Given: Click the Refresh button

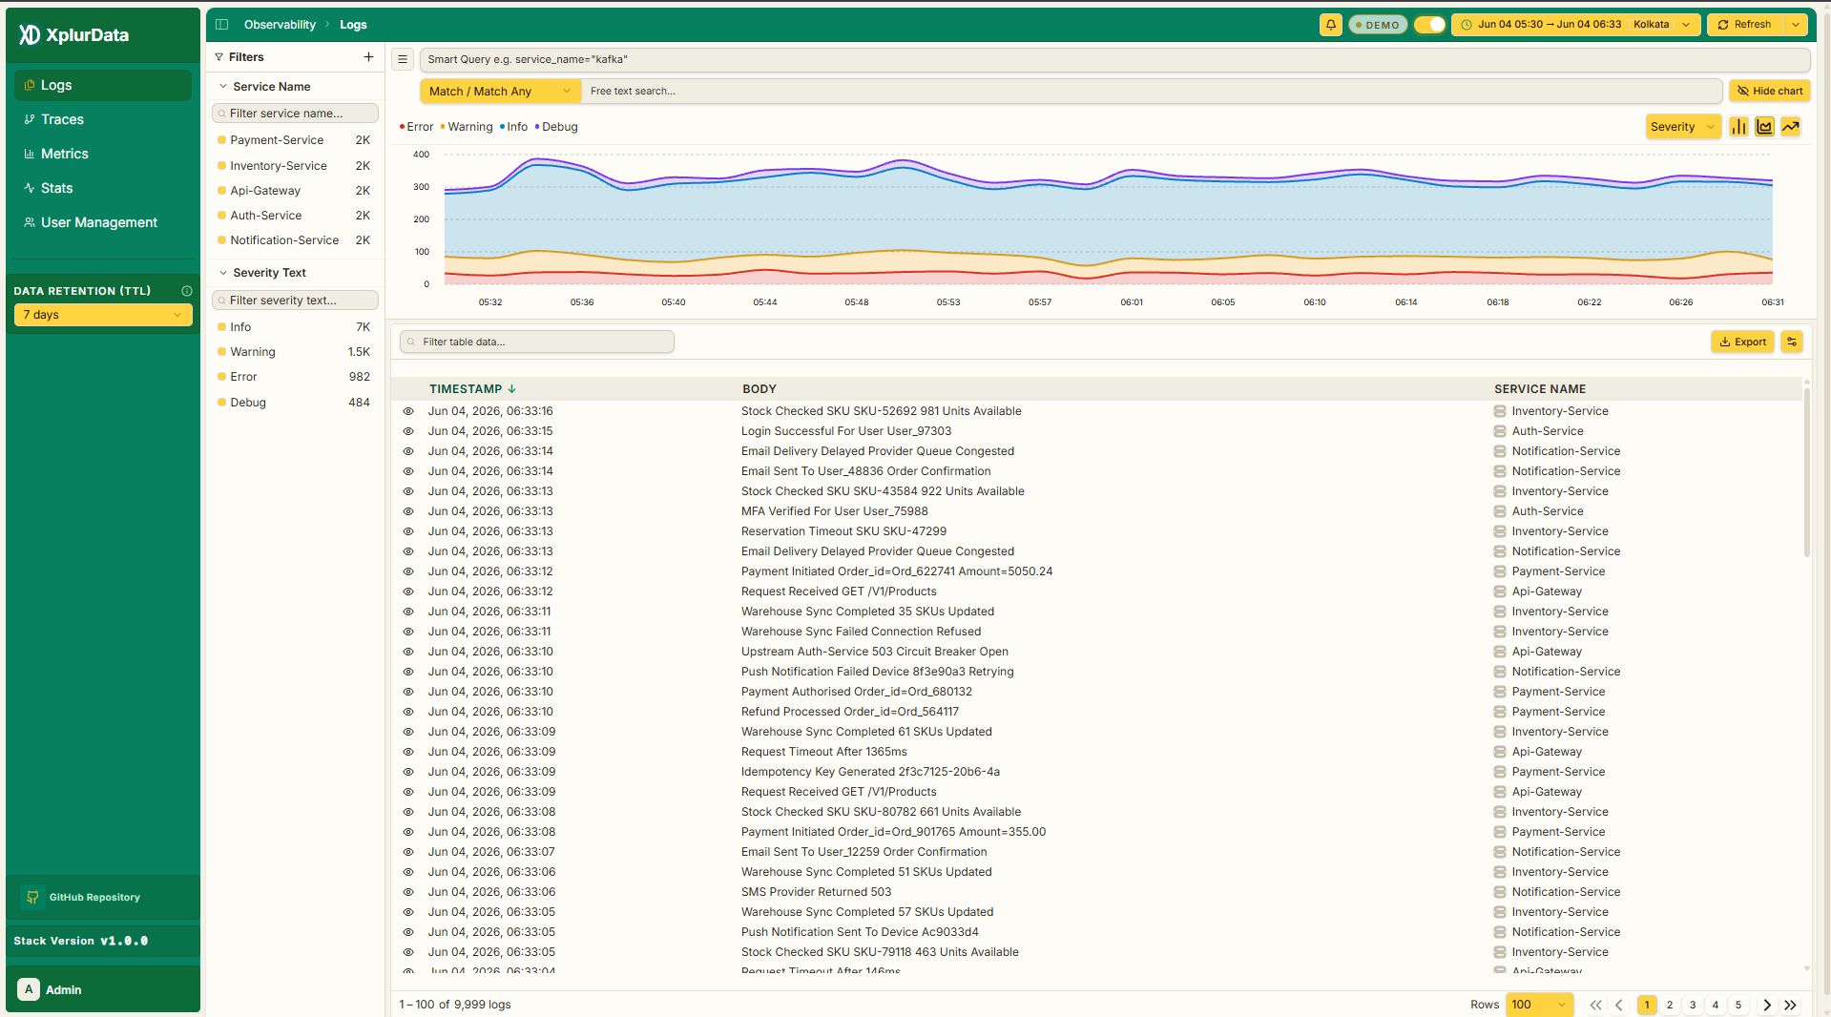Looking at the screenshot, I should click(x=1746, y=25).
